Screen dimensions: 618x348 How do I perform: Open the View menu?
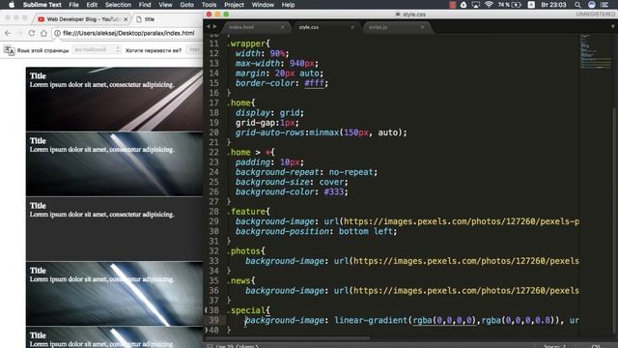[165, 5]
